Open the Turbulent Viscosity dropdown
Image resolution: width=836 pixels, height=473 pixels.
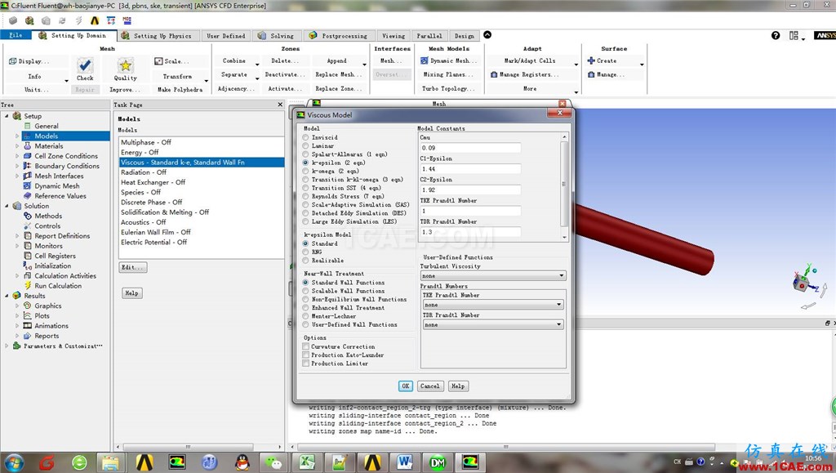click(x=493, y=275)
